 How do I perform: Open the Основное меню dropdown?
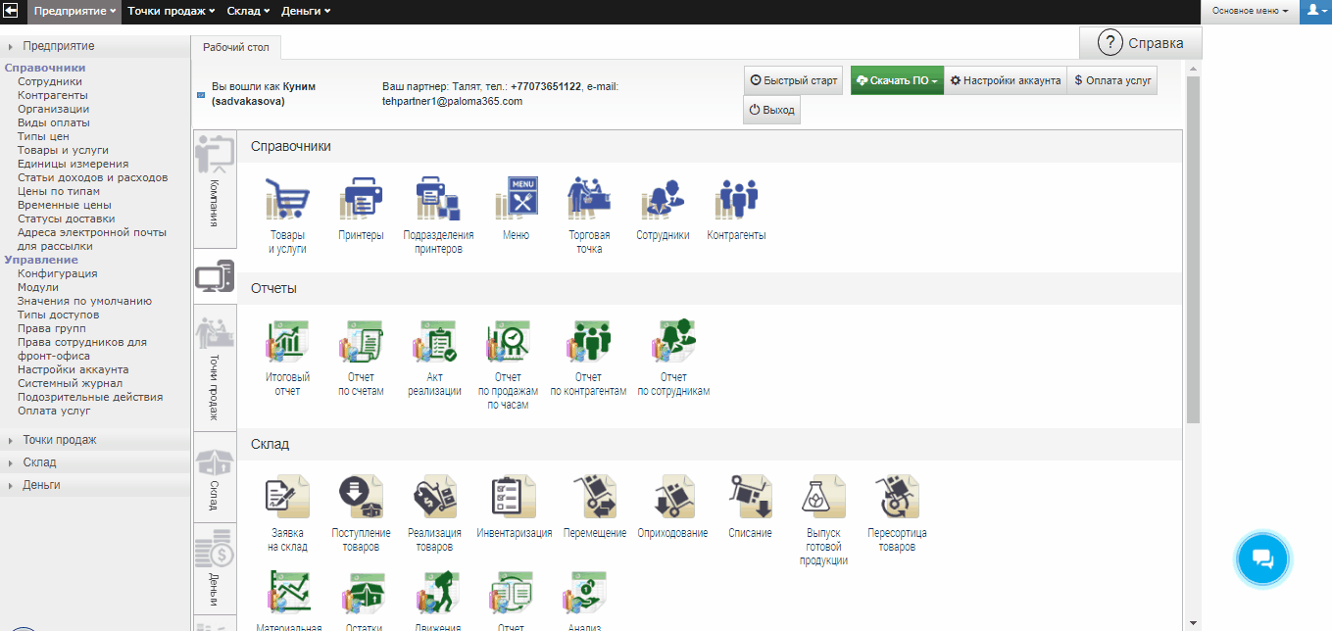tap(1250, 11)
